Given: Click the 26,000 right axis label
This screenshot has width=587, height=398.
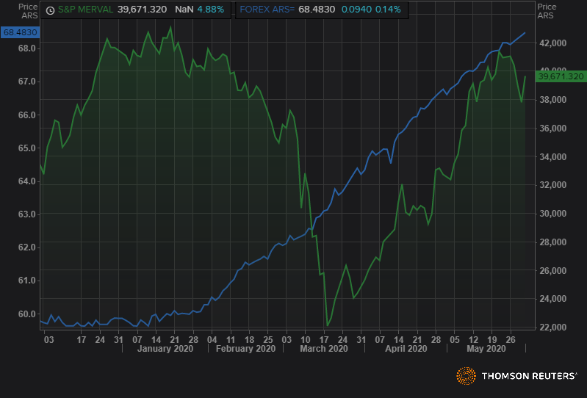Looking at the screenshot, I should pos(552,271).
